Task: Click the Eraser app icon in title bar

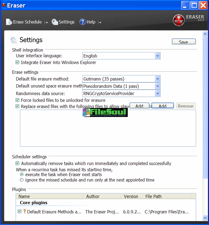Action: (4, 5)
